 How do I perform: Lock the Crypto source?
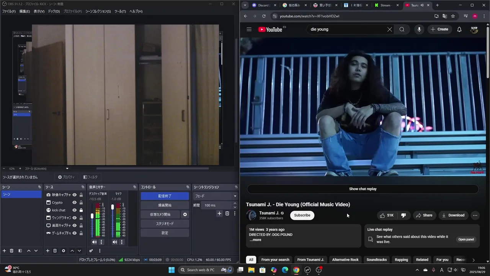pos(81,202)
